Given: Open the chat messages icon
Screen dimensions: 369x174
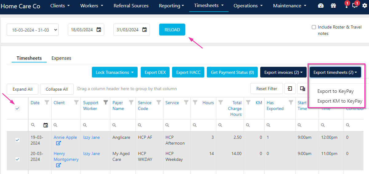Looking at the screenshot, I should [355, 5].
